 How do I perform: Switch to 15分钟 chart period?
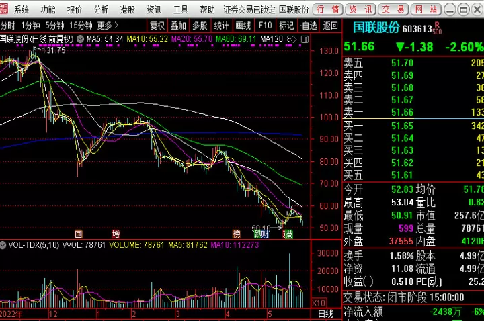81,26
